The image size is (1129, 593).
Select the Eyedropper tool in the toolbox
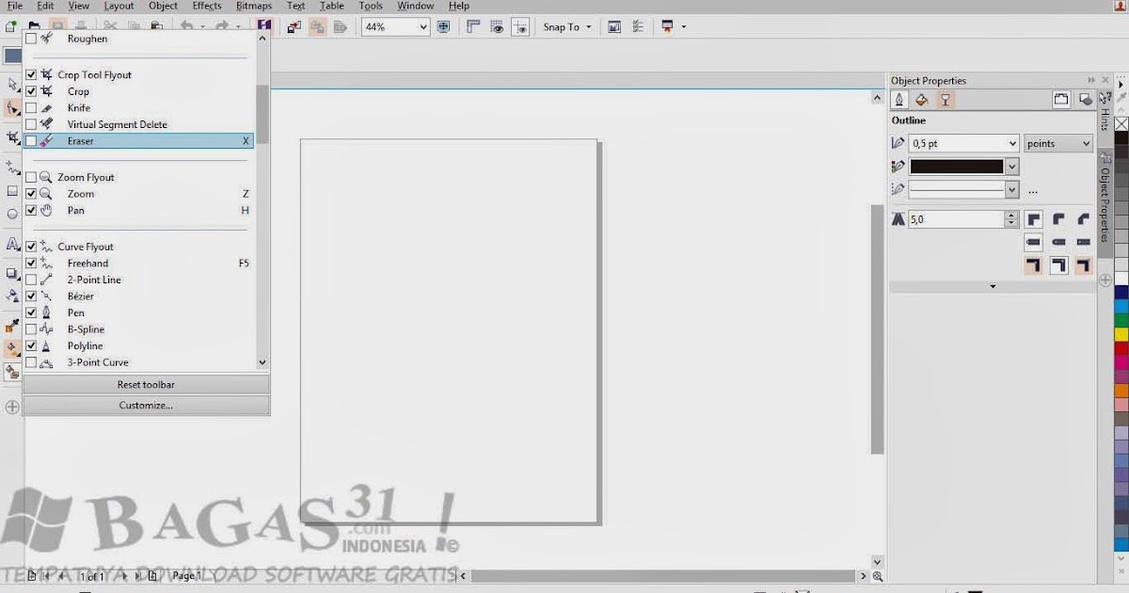12,326
